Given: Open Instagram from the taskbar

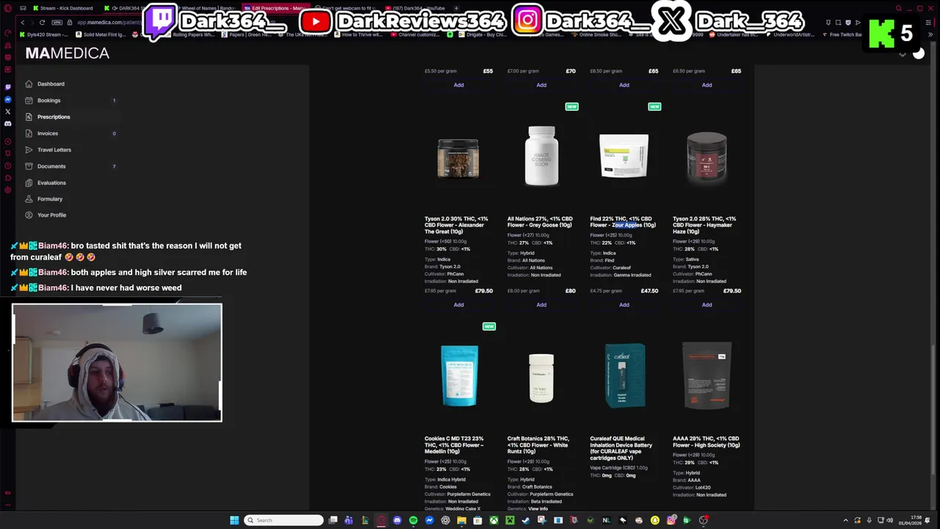Looking at the screenshot, I should tap(671, 520).
